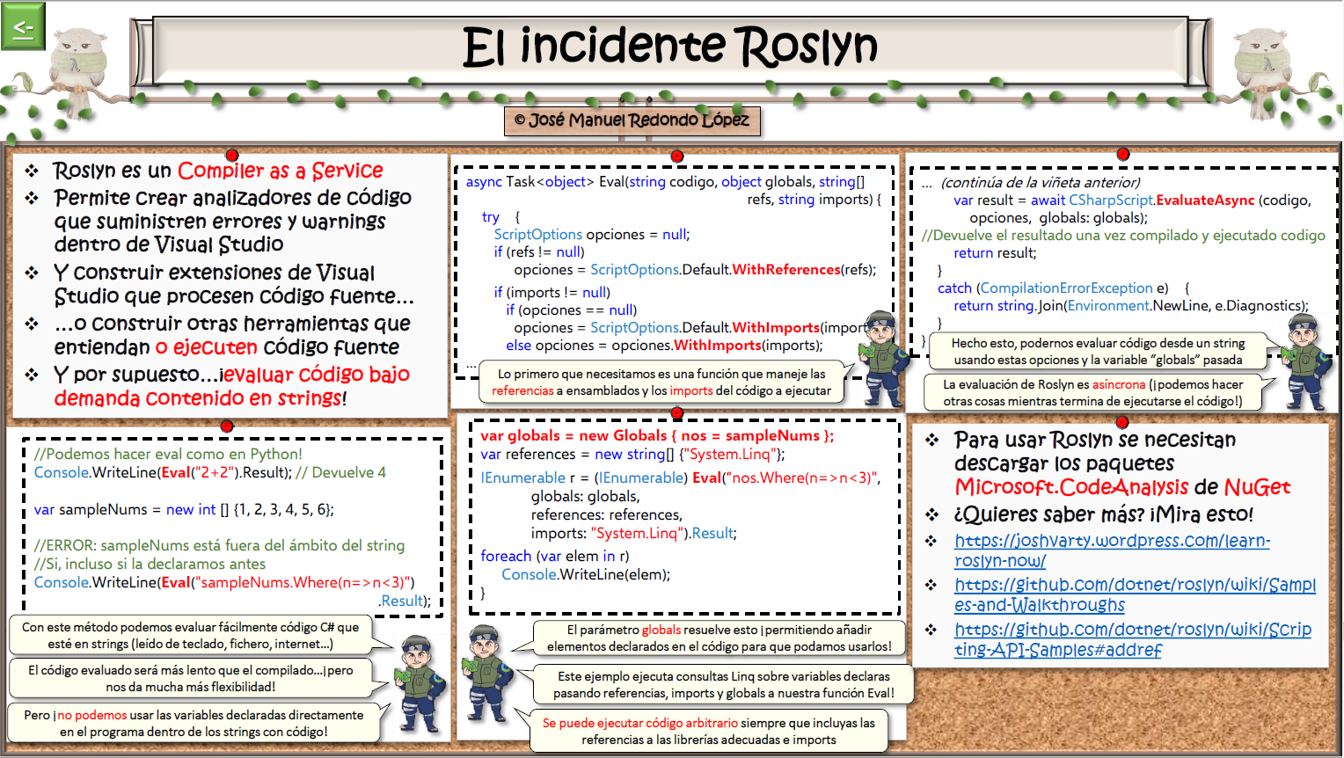
Task: Click the note '(continúa de la viñeta anterior)'
Action: pos(1040,183)
